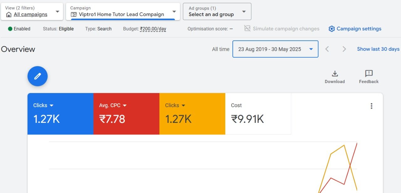Expand the Ad groups dropdown
The height and width of the screenshot is (193, 401).
(244, 12)
